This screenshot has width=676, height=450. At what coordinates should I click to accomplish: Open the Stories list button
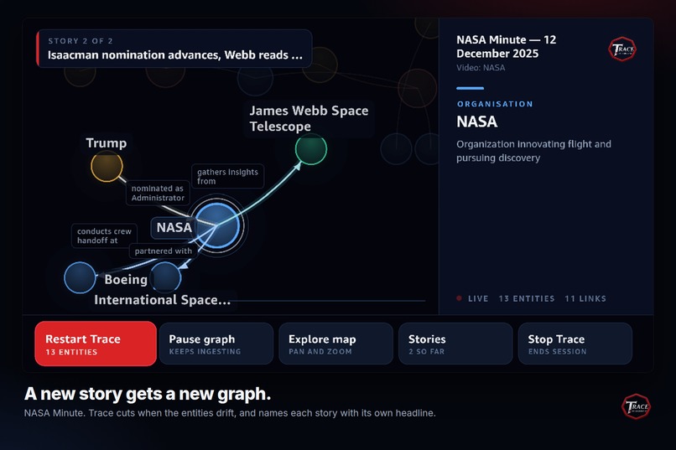point(455,344)
